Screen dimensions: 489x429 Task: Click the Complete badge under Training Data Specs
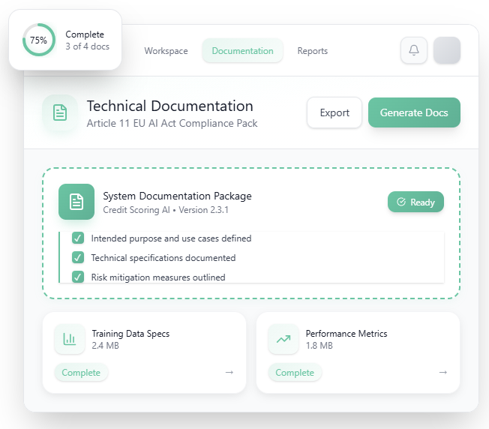pos(82,373)
